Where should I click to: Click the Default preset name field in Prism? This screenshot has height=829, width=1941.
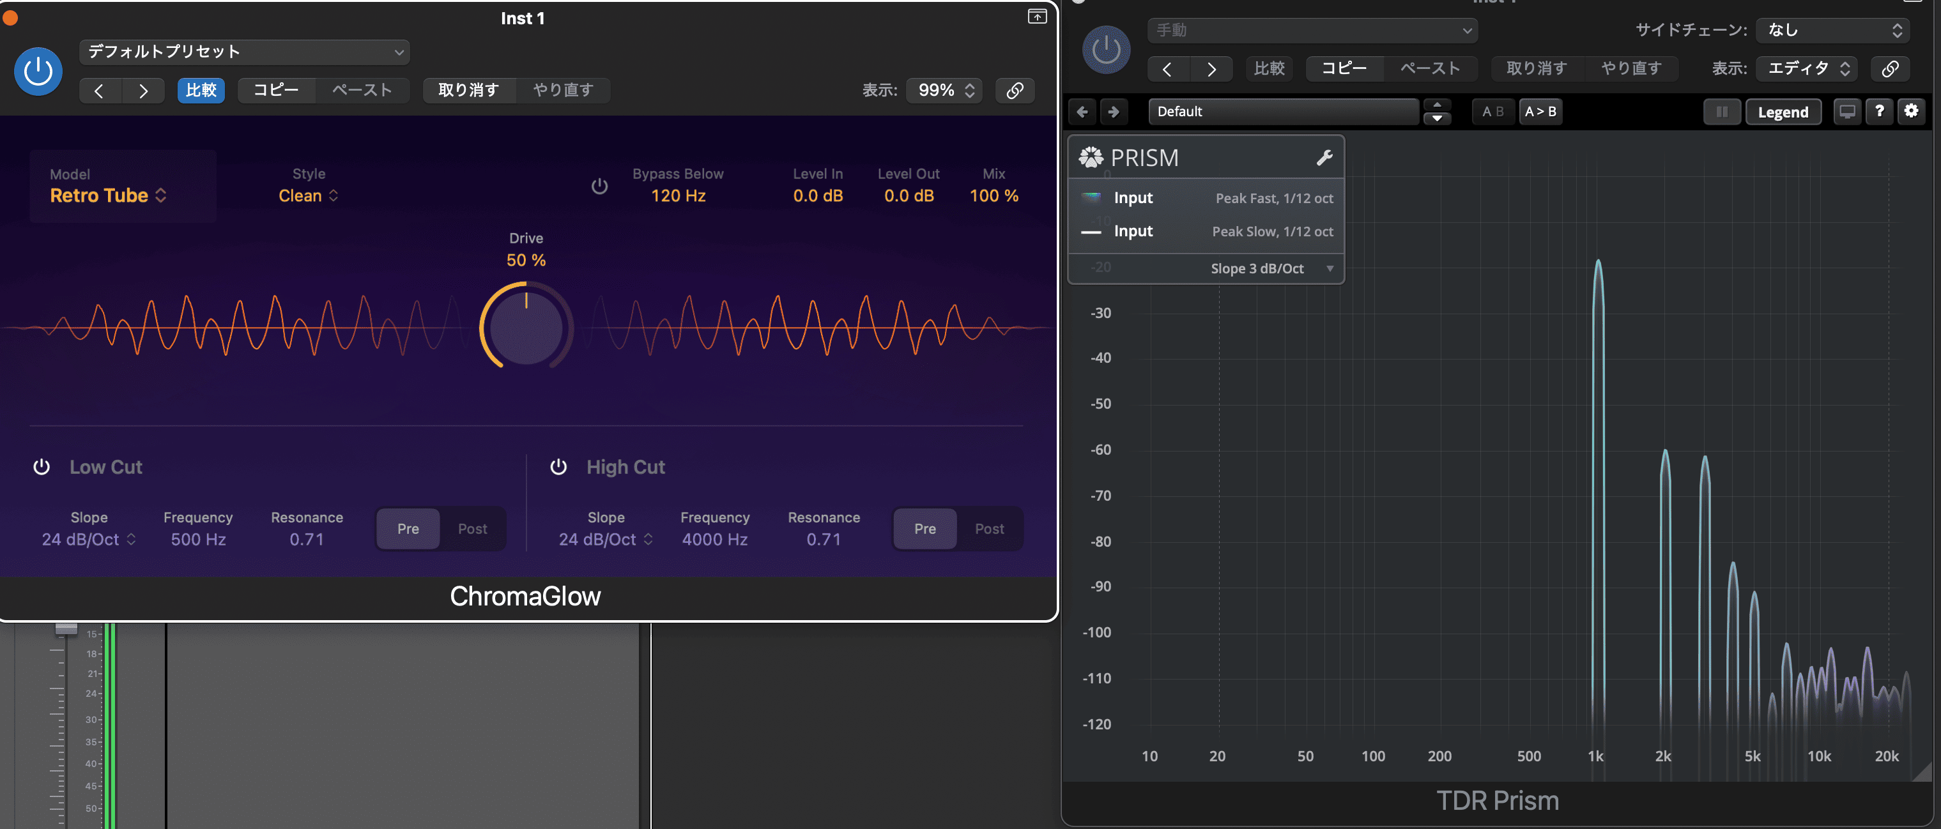[1283, 111]
